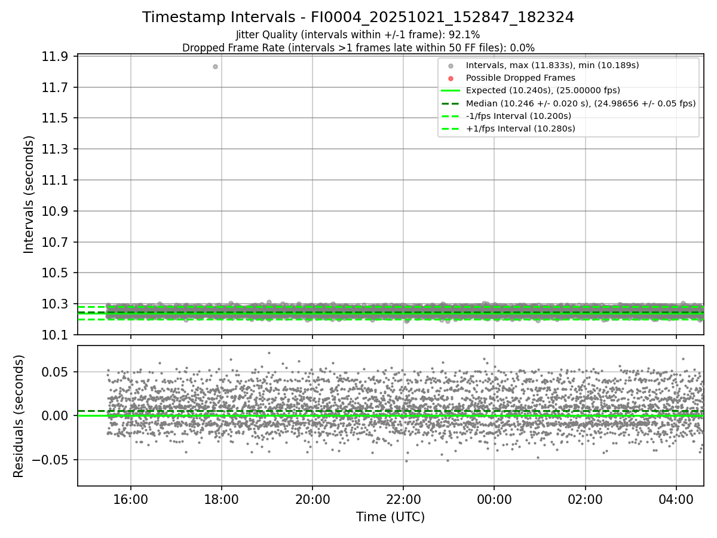
Task: Click the Time (UTC) x-axis label
Action: 390,517
